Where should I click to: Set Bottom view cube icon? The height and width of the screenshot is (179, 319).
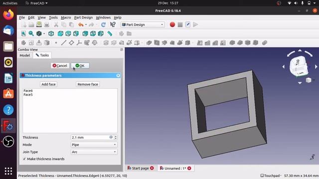click(93, 33)
